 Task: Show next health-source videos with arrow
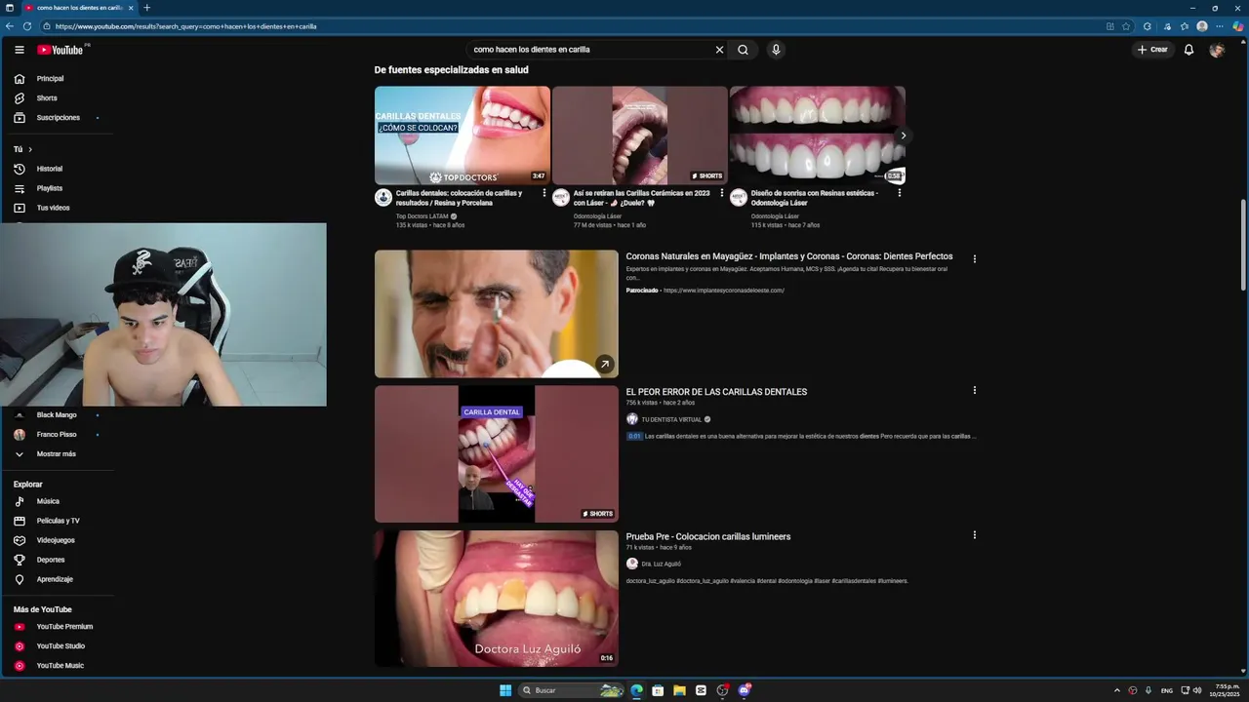point(903,136)
